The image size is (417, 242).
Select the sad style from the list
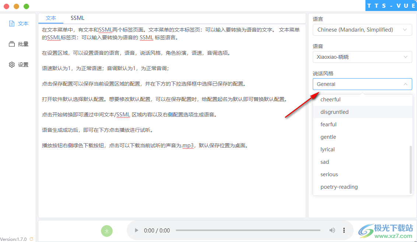(325, 162)
